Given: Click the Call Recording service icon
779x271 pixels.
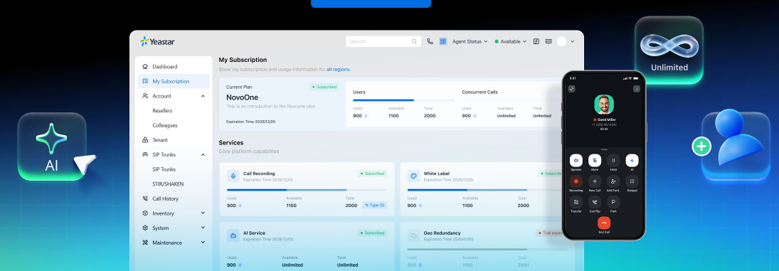Looking at the screenshot, I should [x=233, y=176].
